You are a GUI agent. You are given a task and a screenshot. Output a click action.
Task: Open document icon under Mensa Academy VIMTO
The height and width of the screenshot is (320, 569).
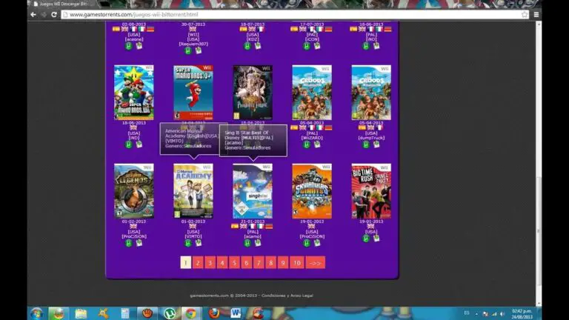tap(199, 243)
